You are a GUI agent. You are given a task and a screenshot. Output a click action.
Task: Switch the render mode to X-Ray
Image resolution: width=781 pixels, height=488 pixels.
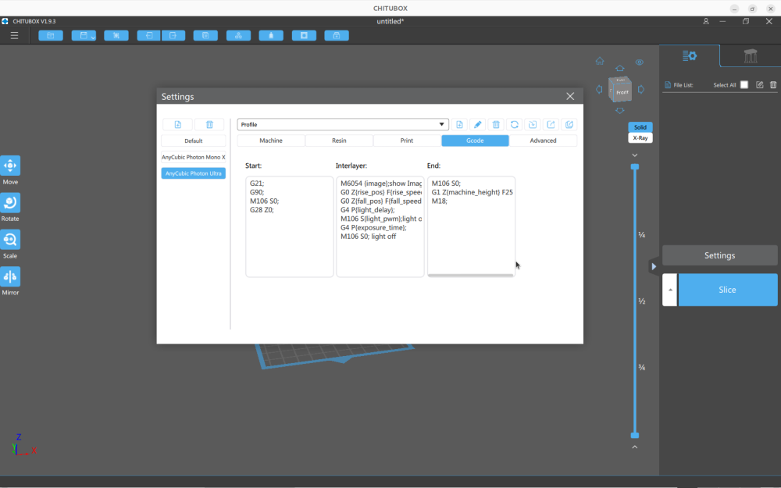640,138
